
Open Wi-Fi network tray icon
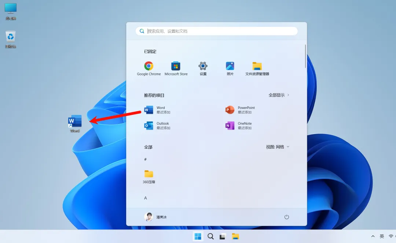point(391,236)
